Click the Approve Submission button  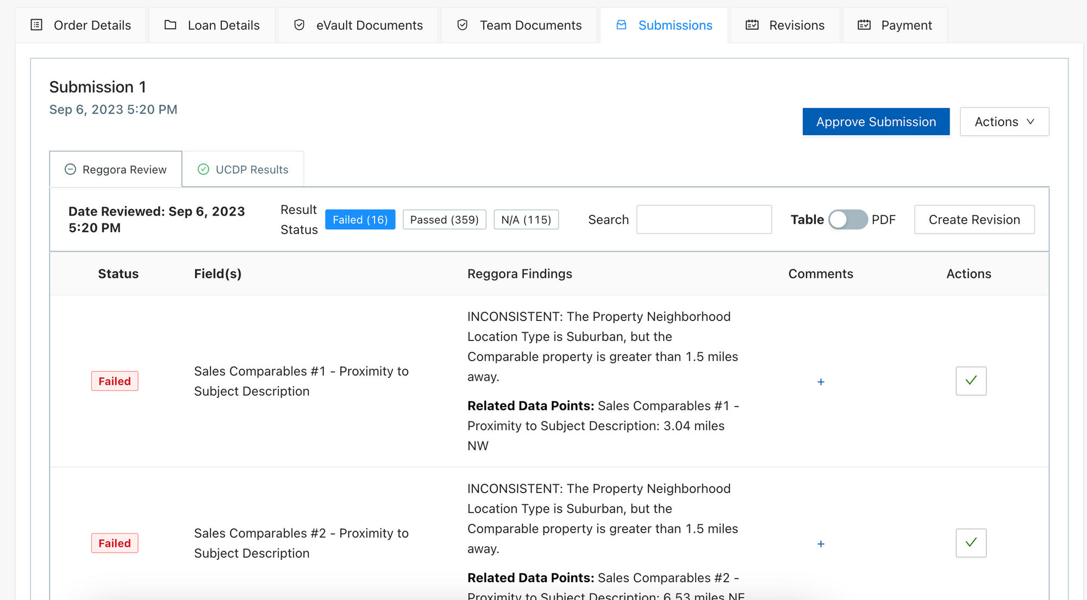pos(876,121)
